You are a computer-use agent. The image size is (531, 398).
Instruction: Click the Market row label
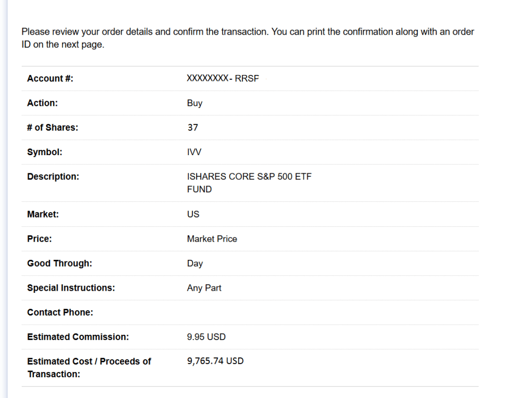click(43, 214)
